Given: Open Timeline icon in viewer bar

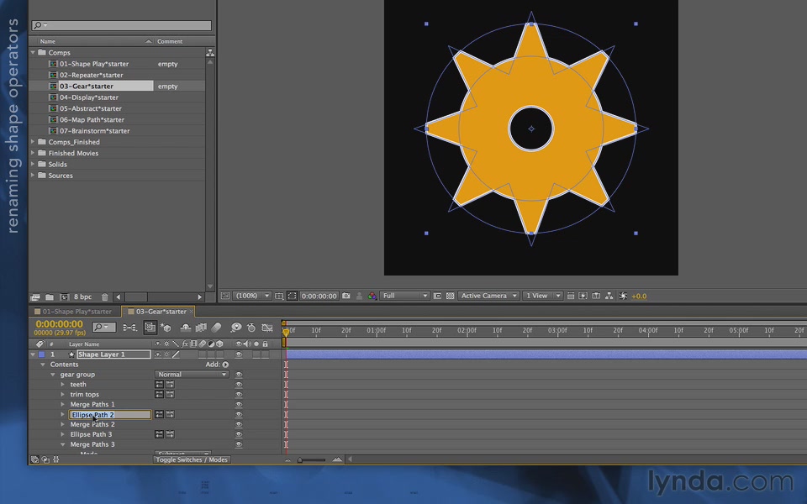Looking at the screenshot, I should click(x=596, y=296).
